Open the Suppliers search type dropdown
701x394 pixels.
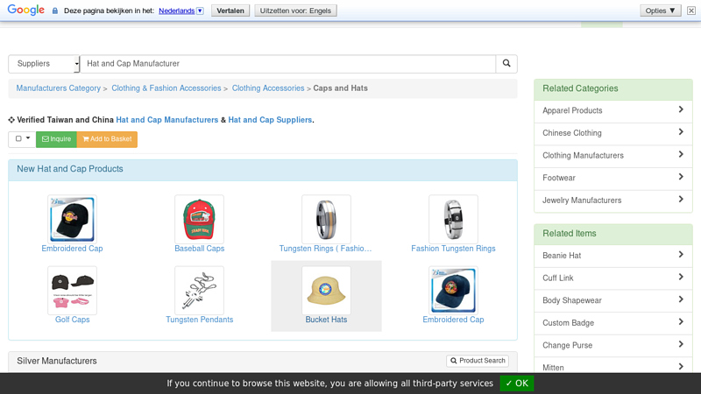[x=44, y=63]
